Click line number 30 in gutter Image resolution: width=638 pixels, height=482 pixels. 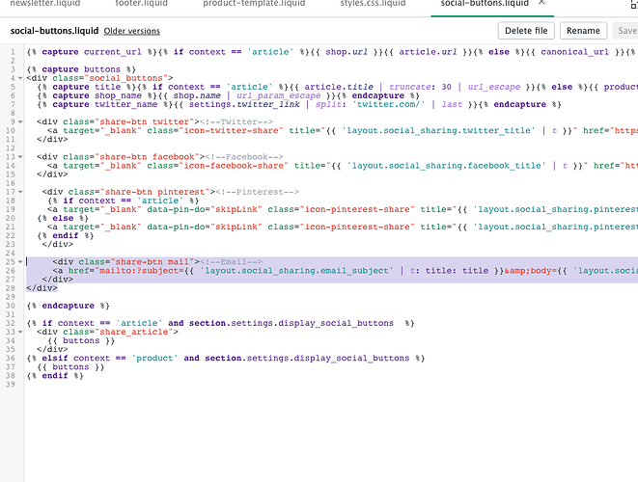pos(11,306)
